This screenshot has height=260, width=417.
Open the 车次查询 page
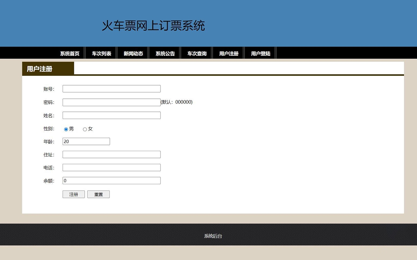197,54
